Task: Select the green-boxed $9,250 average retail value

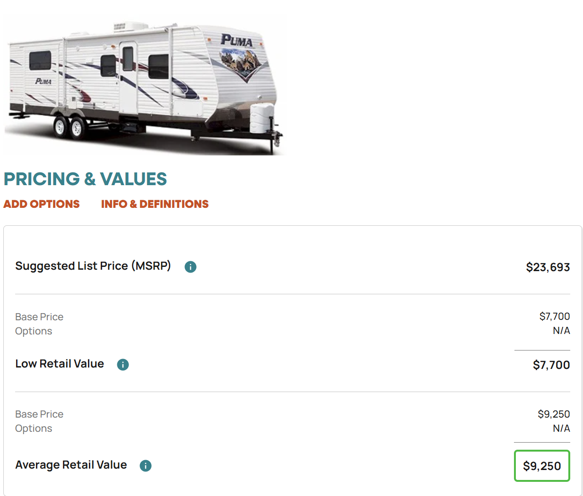Action: point(542,466)
